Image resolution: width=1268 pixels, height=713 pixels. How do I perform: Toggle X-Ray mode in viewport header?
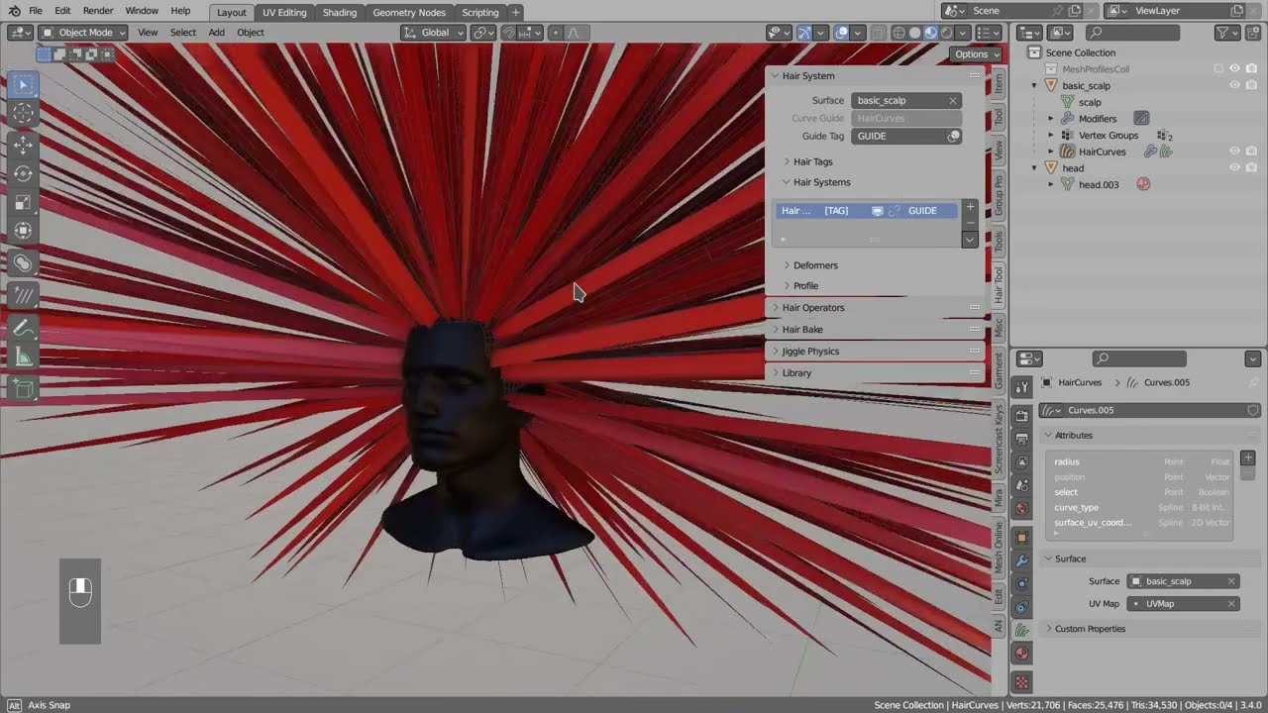(878, 33)
